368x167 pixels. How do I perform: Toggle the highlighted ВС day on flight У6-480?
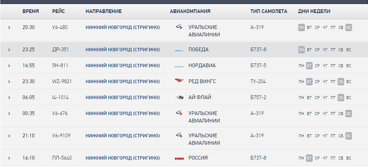click(x=349, y=27)
